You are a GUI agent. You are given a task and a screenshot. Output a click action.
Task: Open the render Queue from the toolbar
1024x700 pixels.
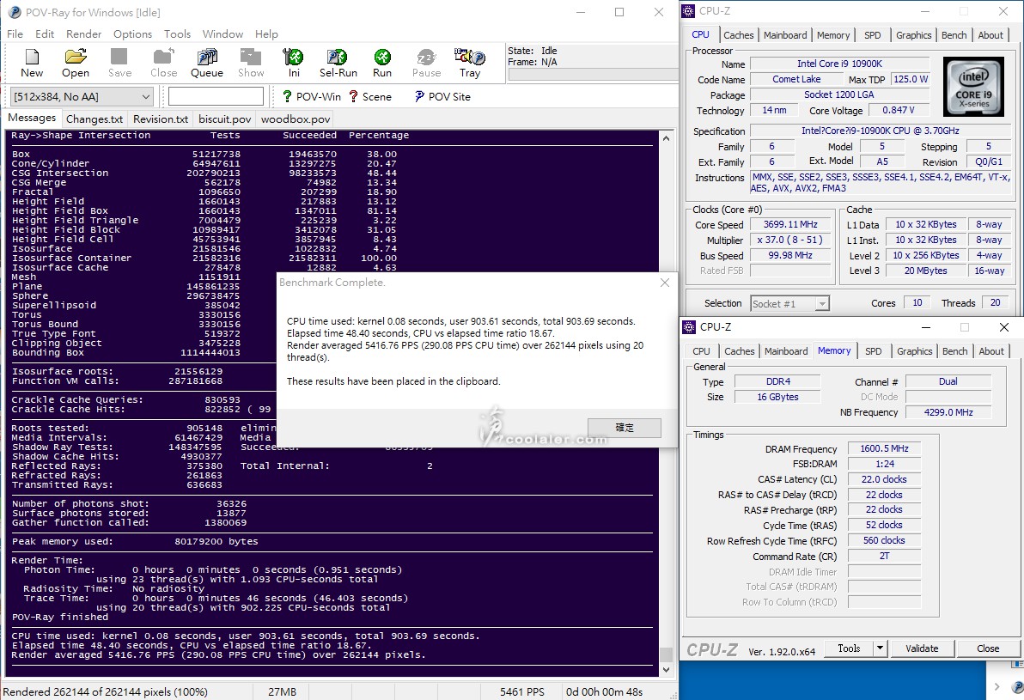click(x=207, y=64)
